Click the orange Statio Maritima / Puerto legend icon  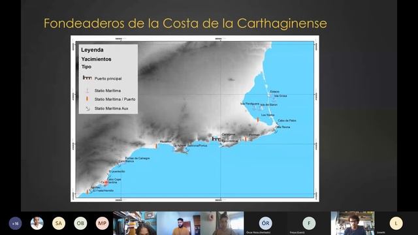click(x=87, y=99)
